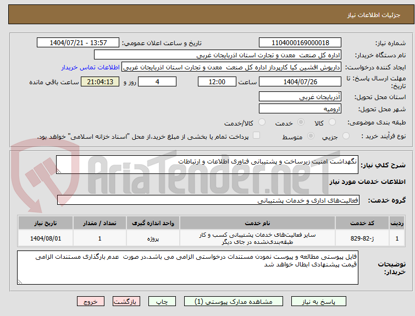Select the کالا radio button

[x=332, y=122]
